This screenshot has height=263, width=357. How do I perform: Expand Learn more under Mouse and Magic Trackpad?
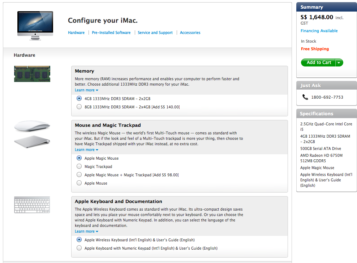(86, 150)
